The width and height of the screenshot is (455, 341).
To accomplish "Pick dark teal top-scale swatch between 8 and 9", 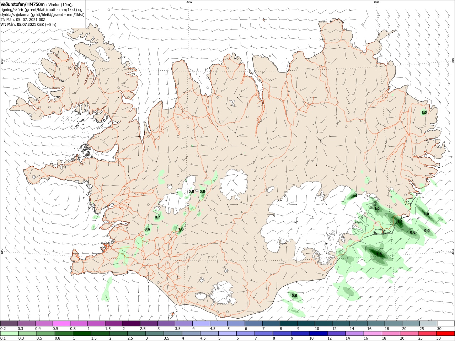I will click(x=288, y=324).
